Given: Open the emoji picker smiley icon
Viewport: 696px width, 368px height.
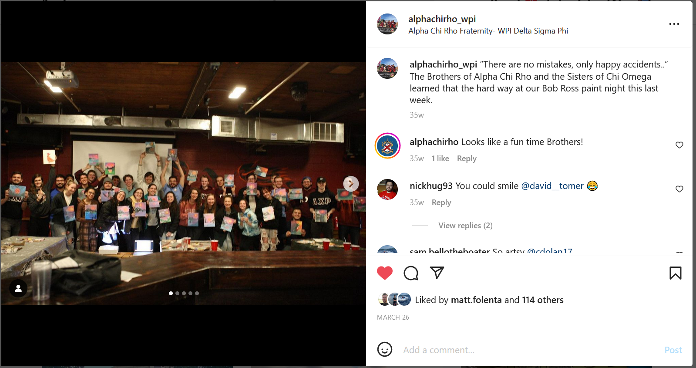Looking at the screenshot, I should [x=385, y=349].
